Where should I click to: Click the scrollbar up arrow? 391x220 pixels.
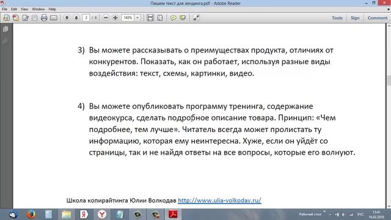(389, 26)
